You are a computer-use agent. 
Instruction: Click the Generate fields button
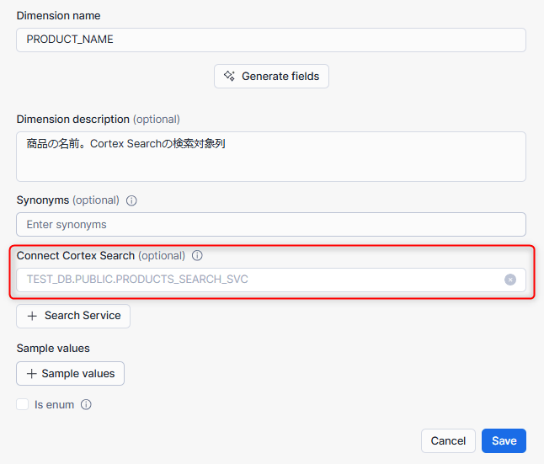click(271, 76)
